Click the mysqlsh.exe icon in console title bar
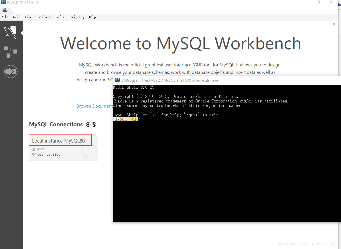 click(117, 80)
